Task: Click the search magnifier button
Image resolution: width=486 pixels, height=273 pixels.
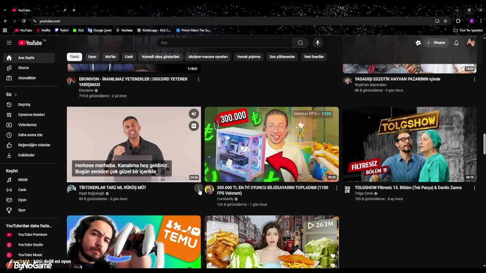Action: tap(300, 42)
